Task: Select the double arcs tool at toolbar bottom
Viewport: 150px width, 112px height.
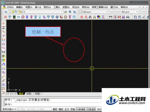Action: point(3,93)
